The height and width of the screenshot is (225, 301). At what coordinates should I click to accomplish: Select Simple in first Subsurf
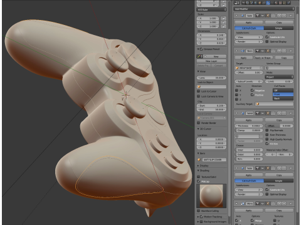278,28
